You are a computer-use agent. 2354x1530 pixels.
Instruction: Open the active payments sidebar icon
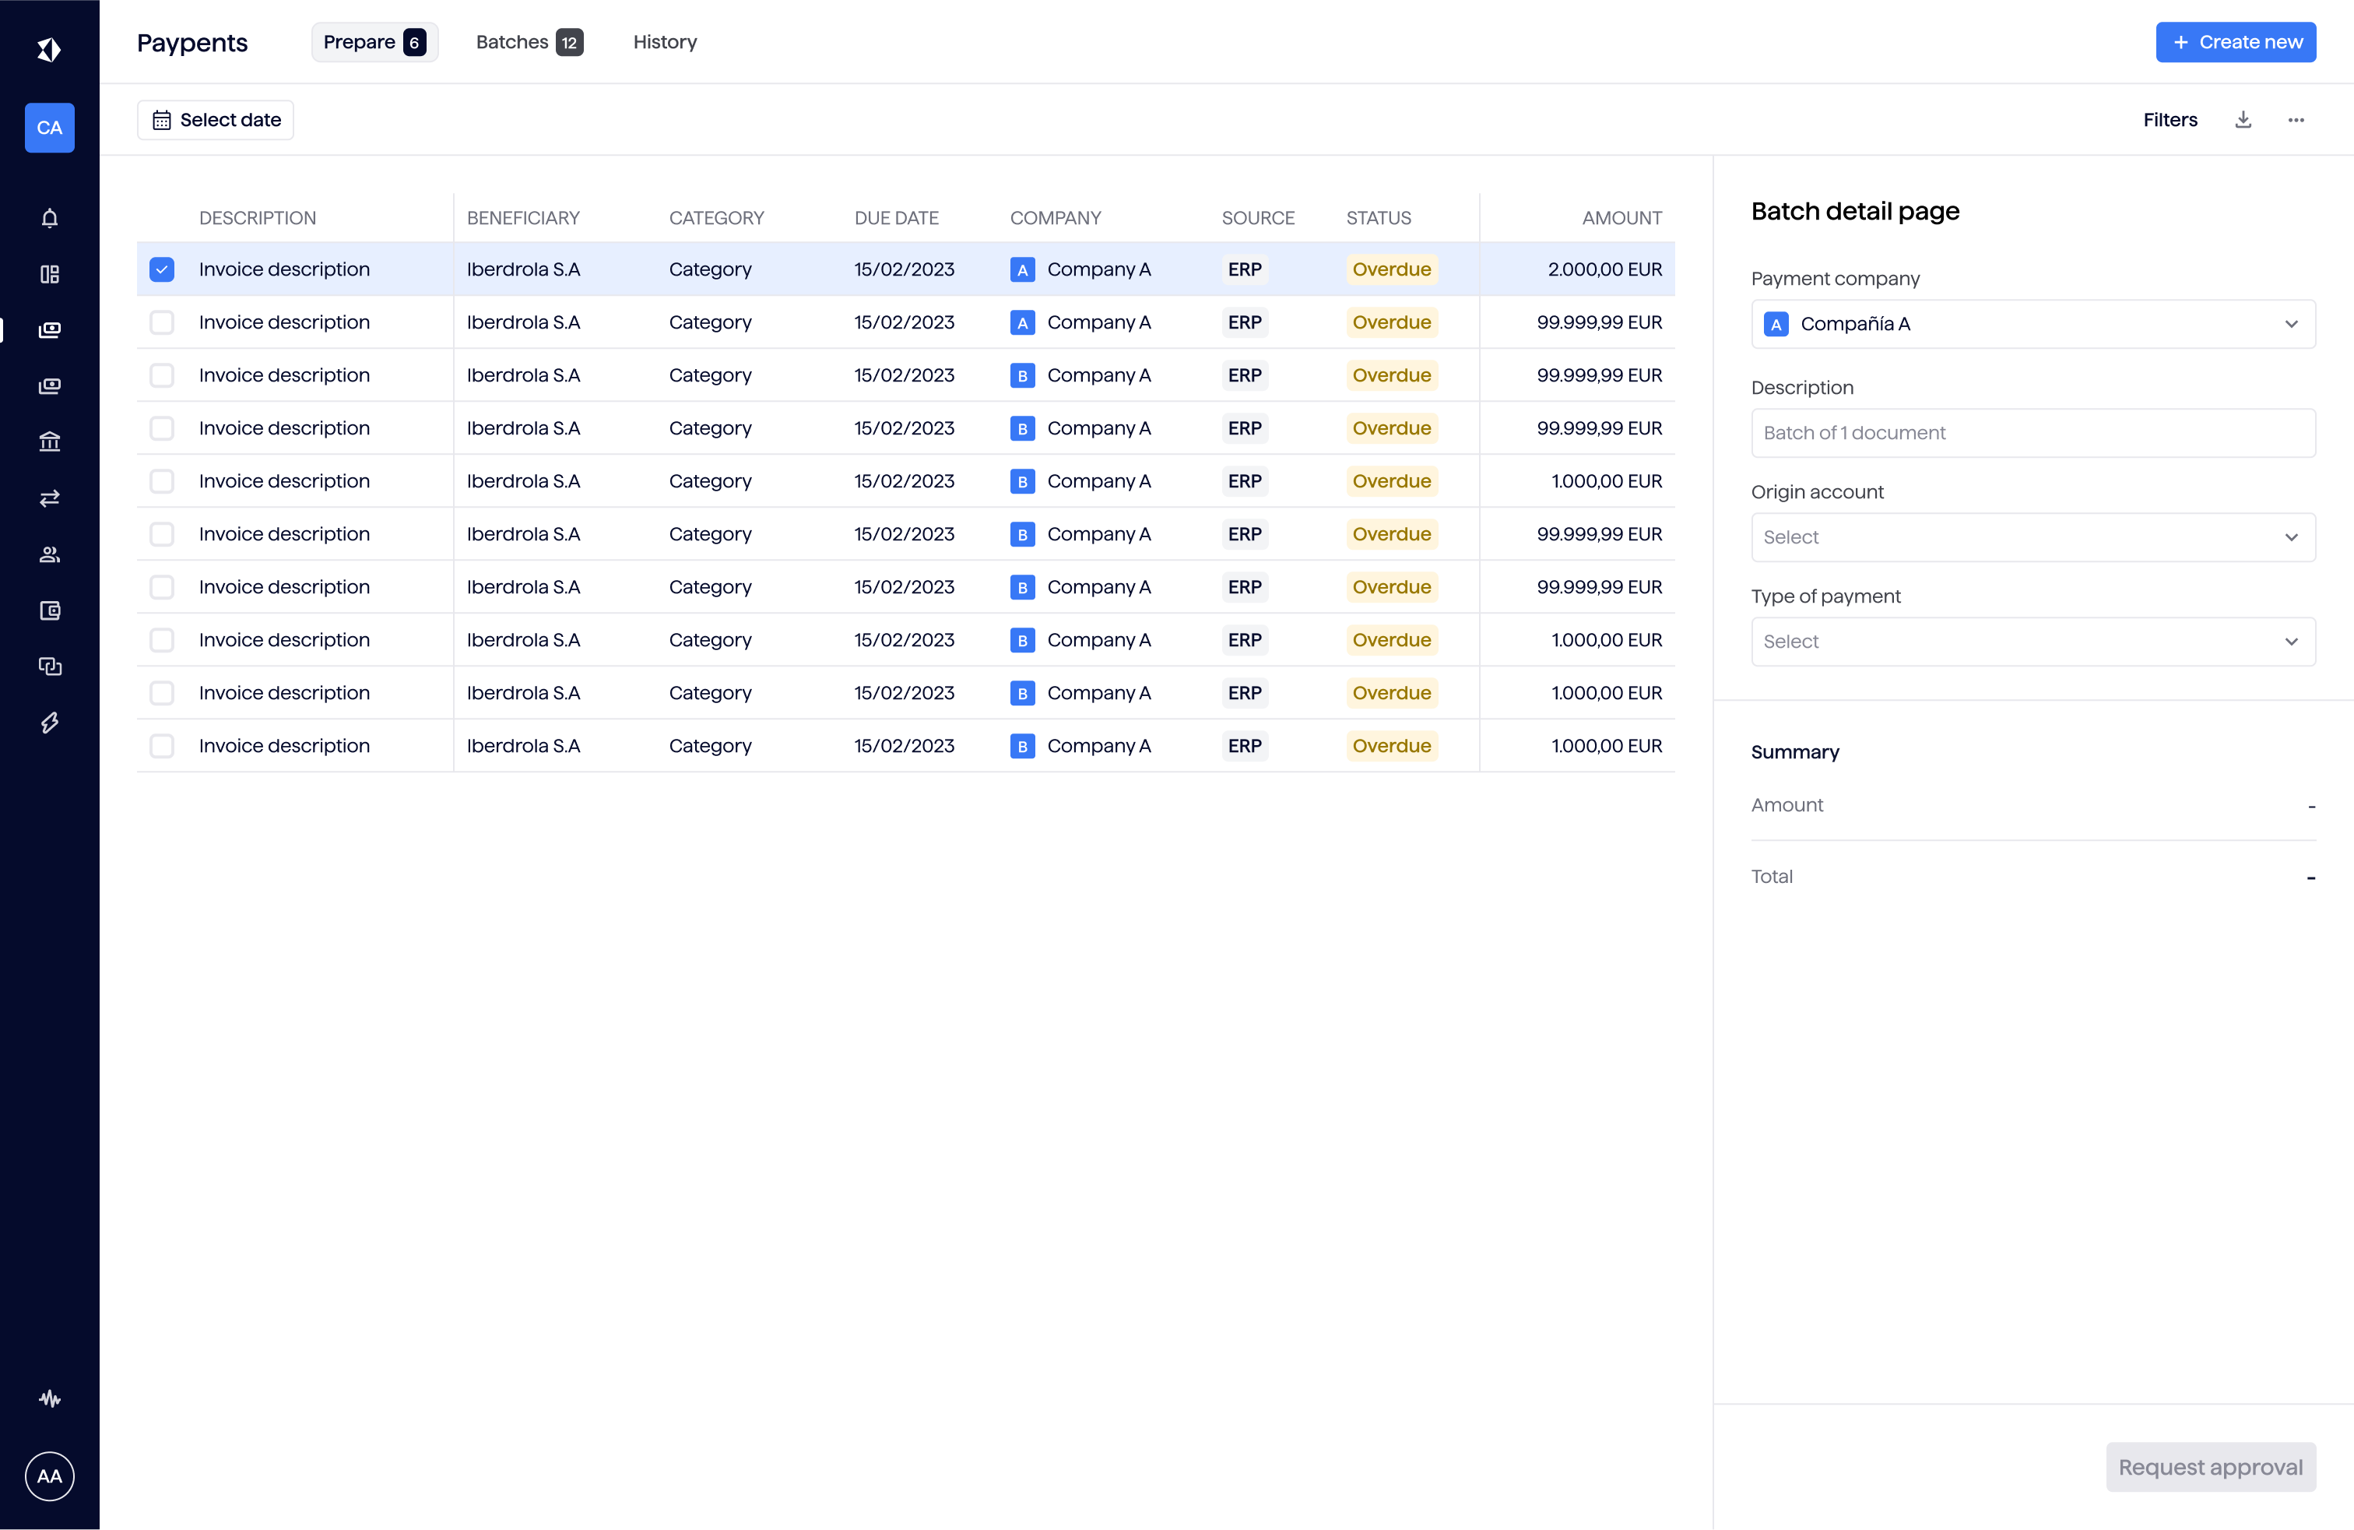click(x=50, y=329)
